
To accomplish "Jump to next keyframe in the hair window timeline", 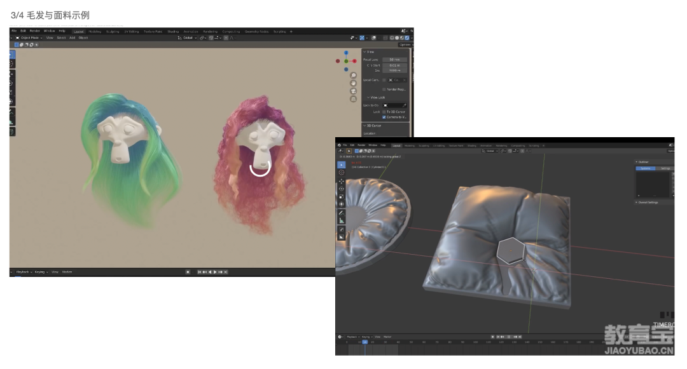I will point(220,272).
